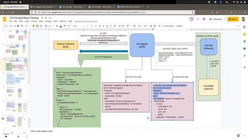The width and height of the screenshot is (248, 139).
Task: Click the Share button
Action: click(x=233, y=19)
